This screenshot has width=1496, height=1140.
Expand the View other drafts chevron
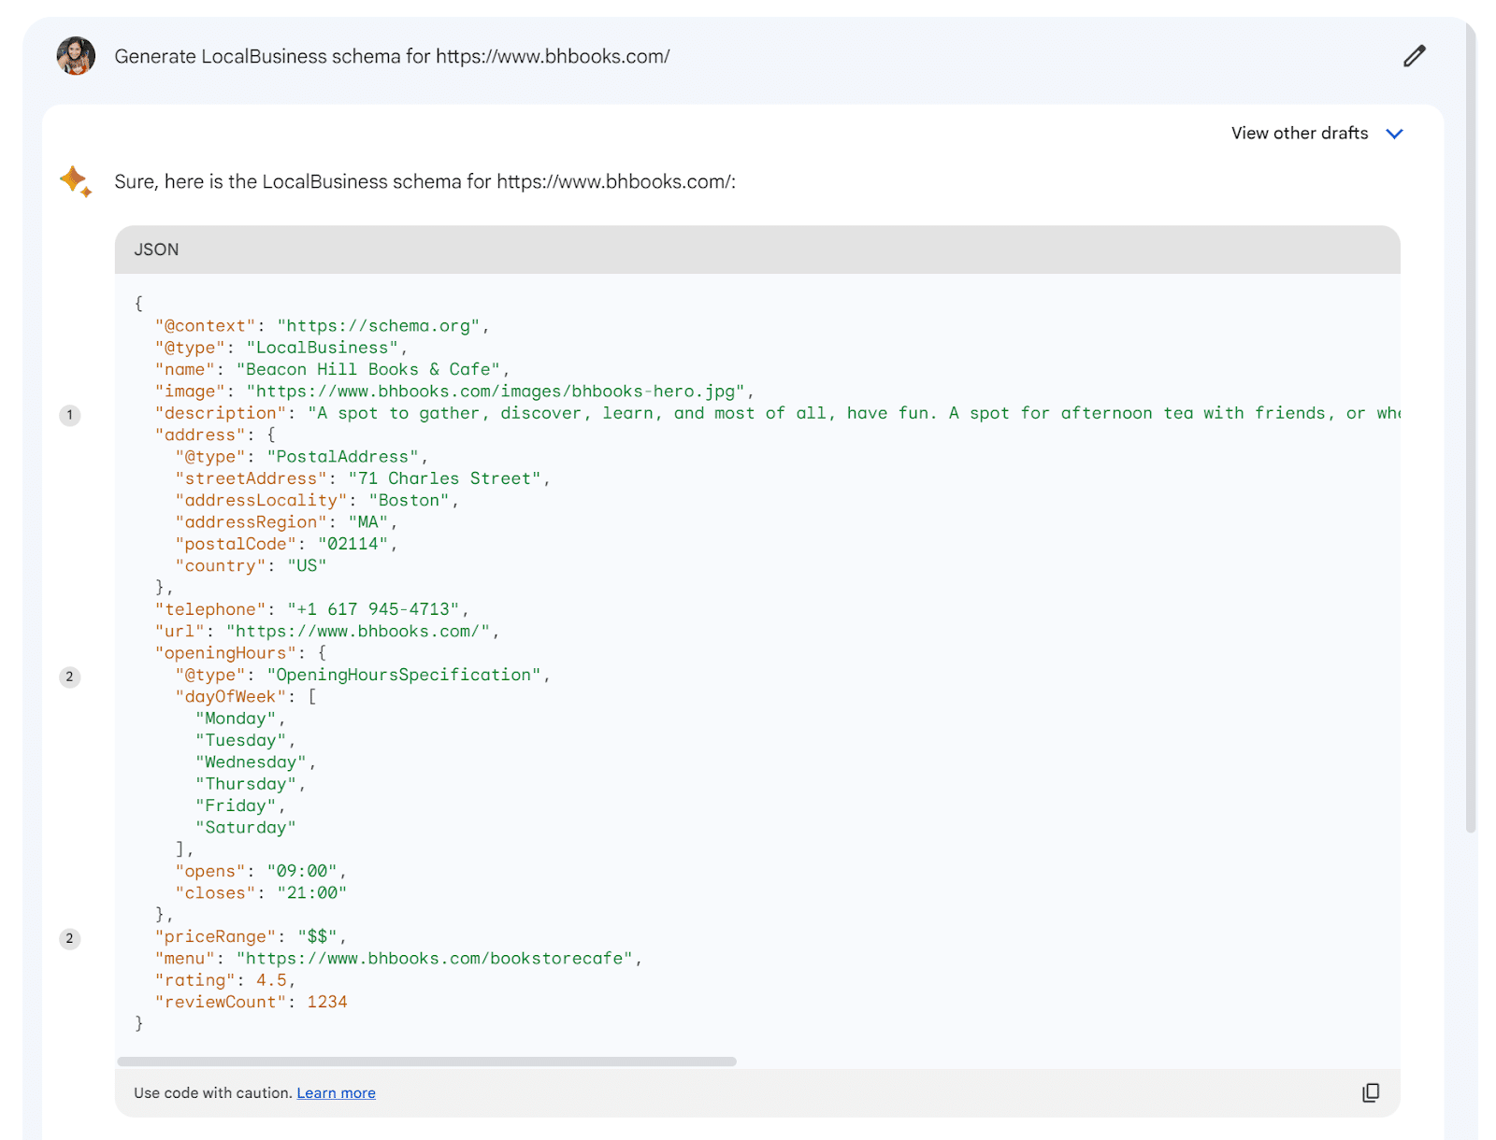[1394, 134]
